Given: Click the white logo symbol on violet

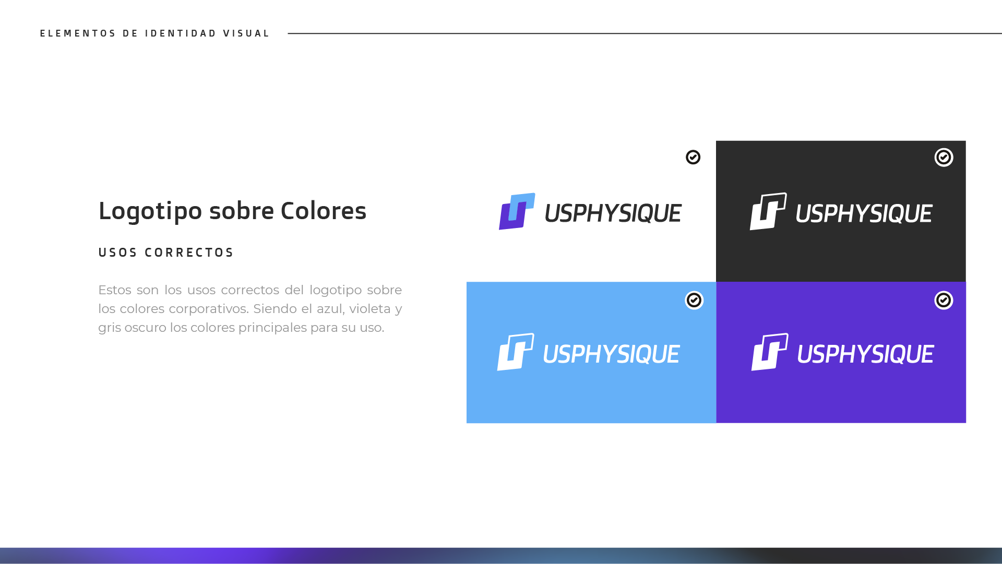Looking at the screenshot, I should 770,352.
